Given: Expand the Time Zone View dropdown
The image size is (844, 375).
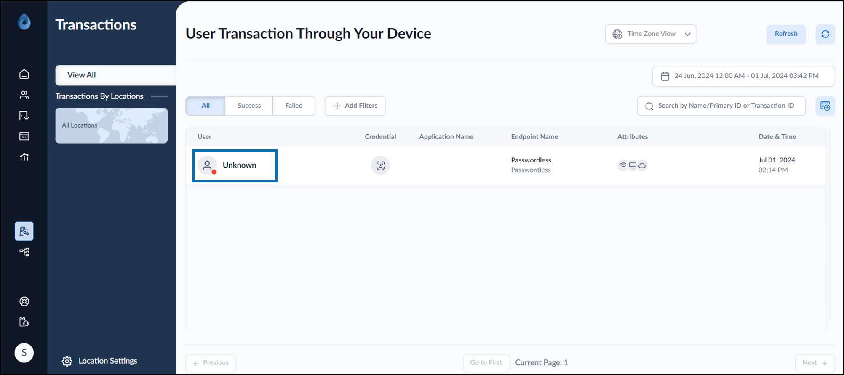Looking at the screenshot, I should coord(650,34).
